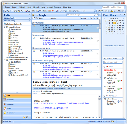Click the Print icon in the toolbar

[x=16, y=11]
